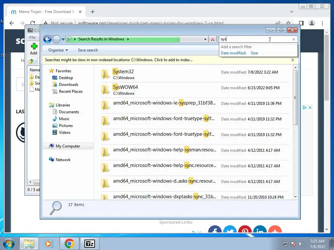
Task: Open a new Chrome tab
Action: pyautogui.click(x=92, y=12)
